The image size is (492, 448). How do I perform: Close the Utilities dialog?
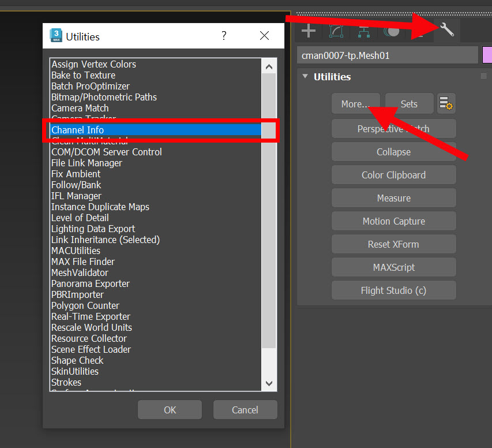tap(264, 35)
